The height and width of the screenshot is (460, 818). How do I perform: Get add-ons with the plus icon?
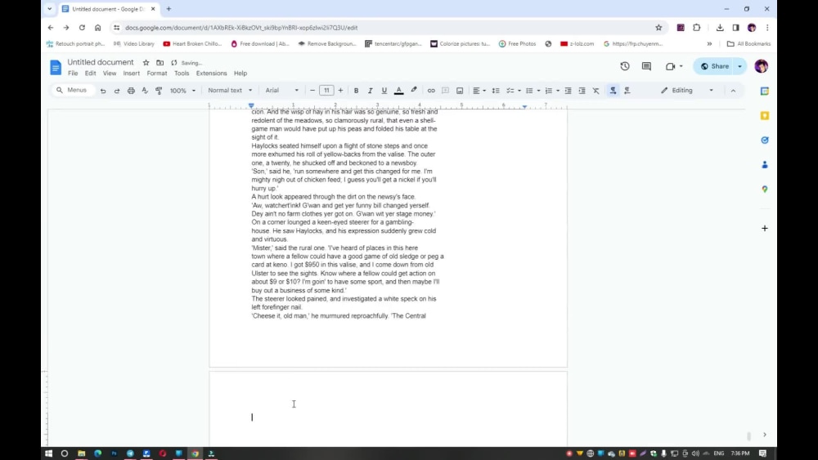pyautogui.click(x=764, y=228)
